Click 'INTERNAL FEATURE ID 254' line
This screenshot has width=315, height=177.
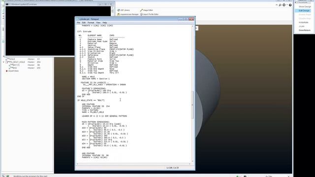95,106
